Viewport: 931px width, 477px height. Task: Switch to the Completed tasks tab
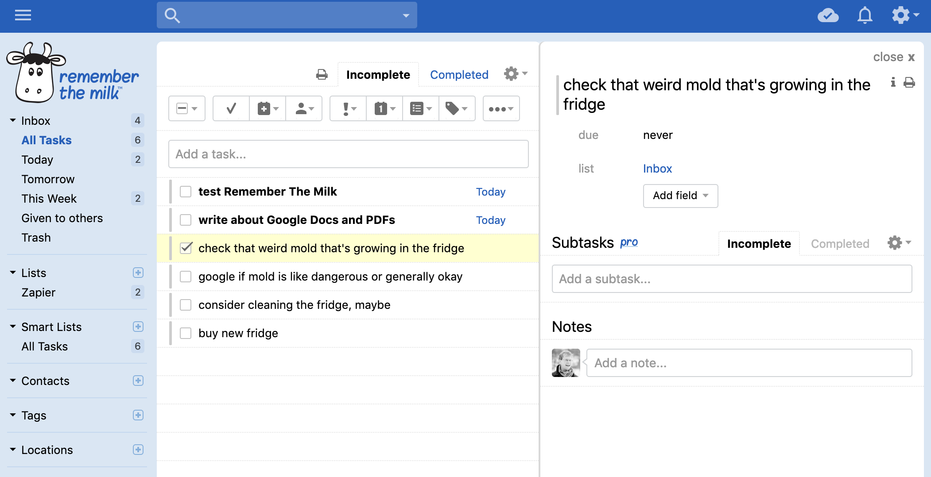click(459, 75)
